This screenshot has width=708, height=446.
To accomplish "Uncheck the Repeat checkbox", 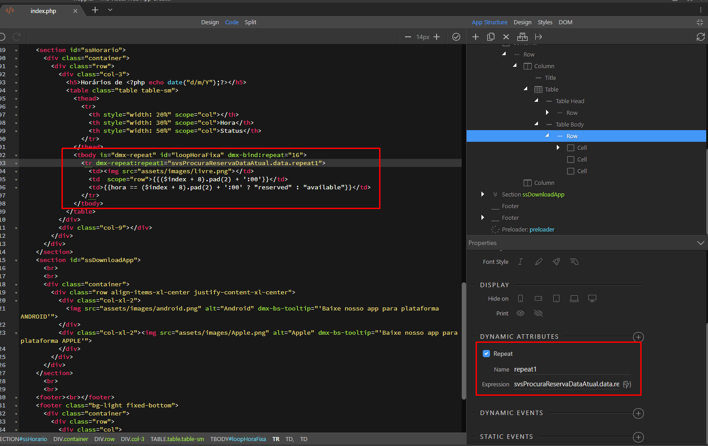I will [486, 354].
